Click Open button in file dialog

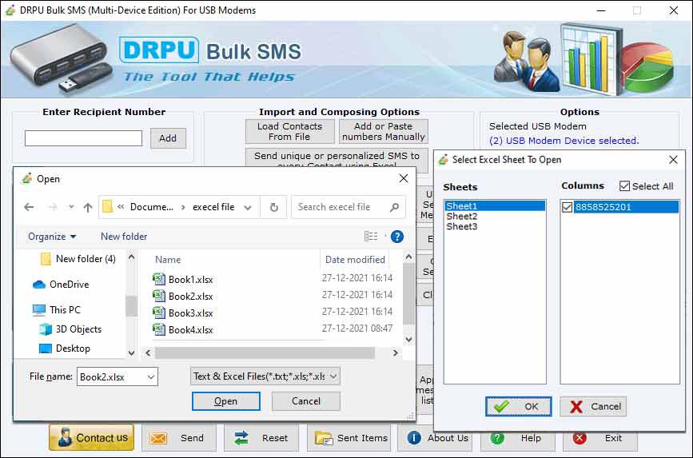click(226, 401)
